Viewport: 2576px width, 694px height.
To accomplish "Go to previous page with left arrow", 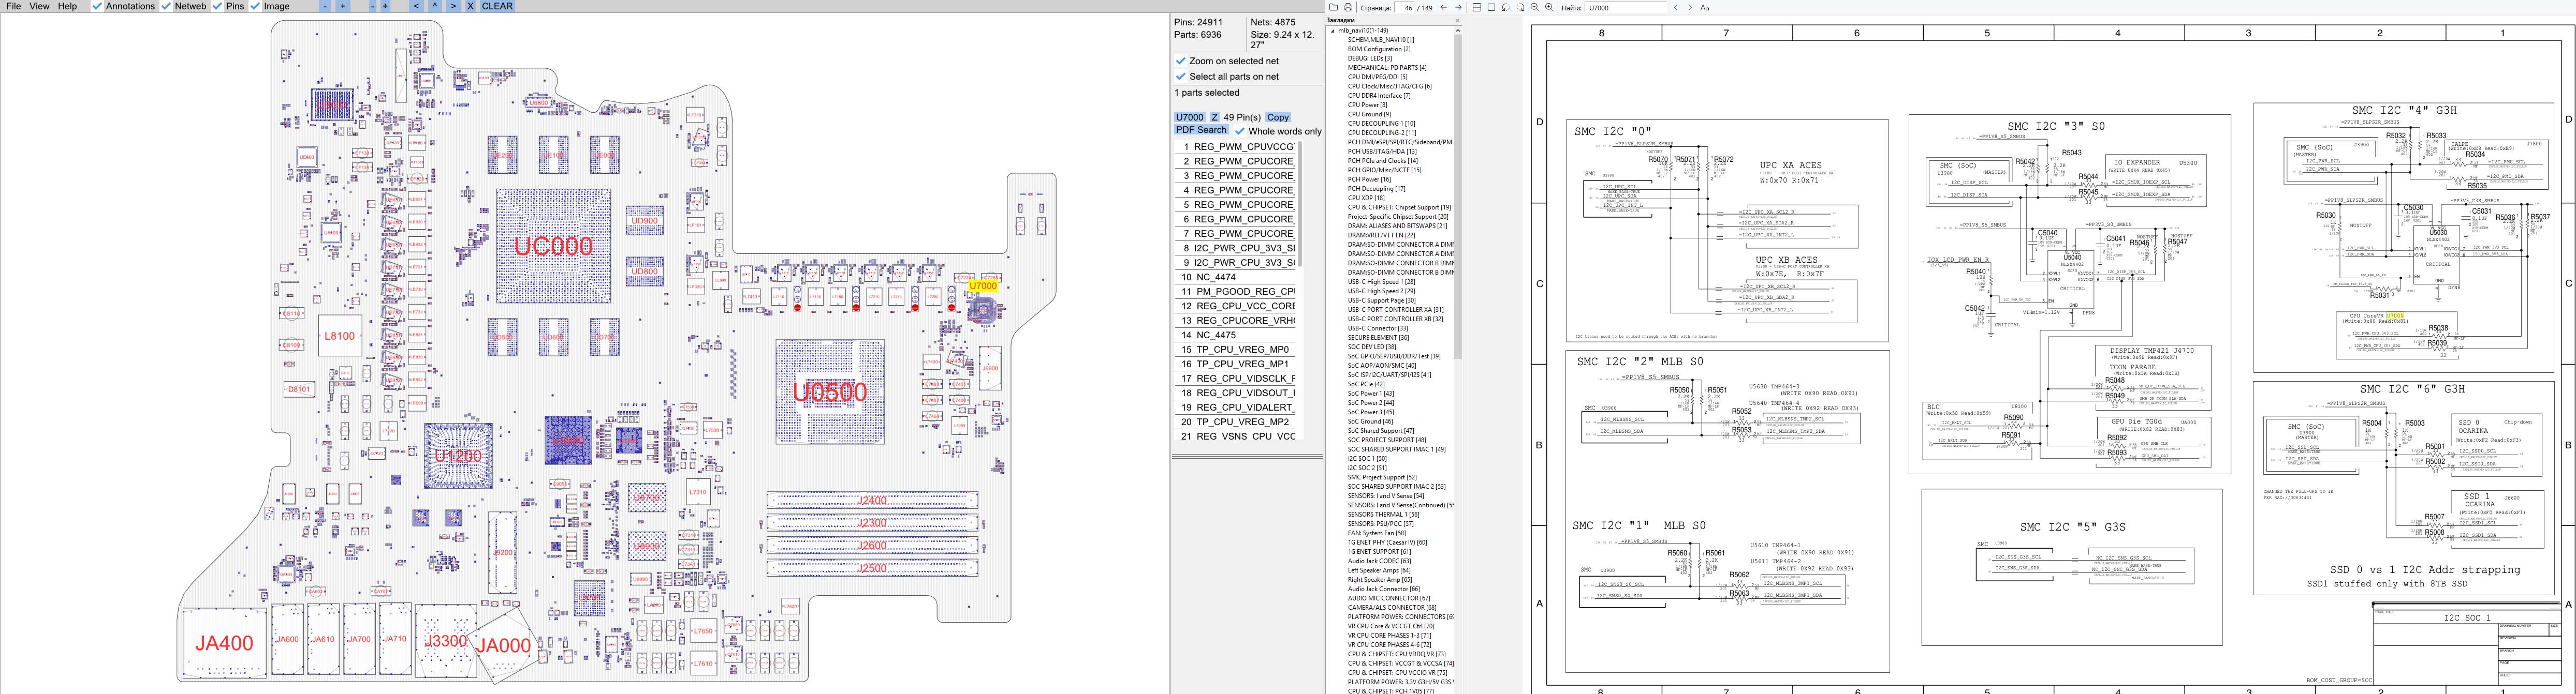I will (x=1443, y=7).
